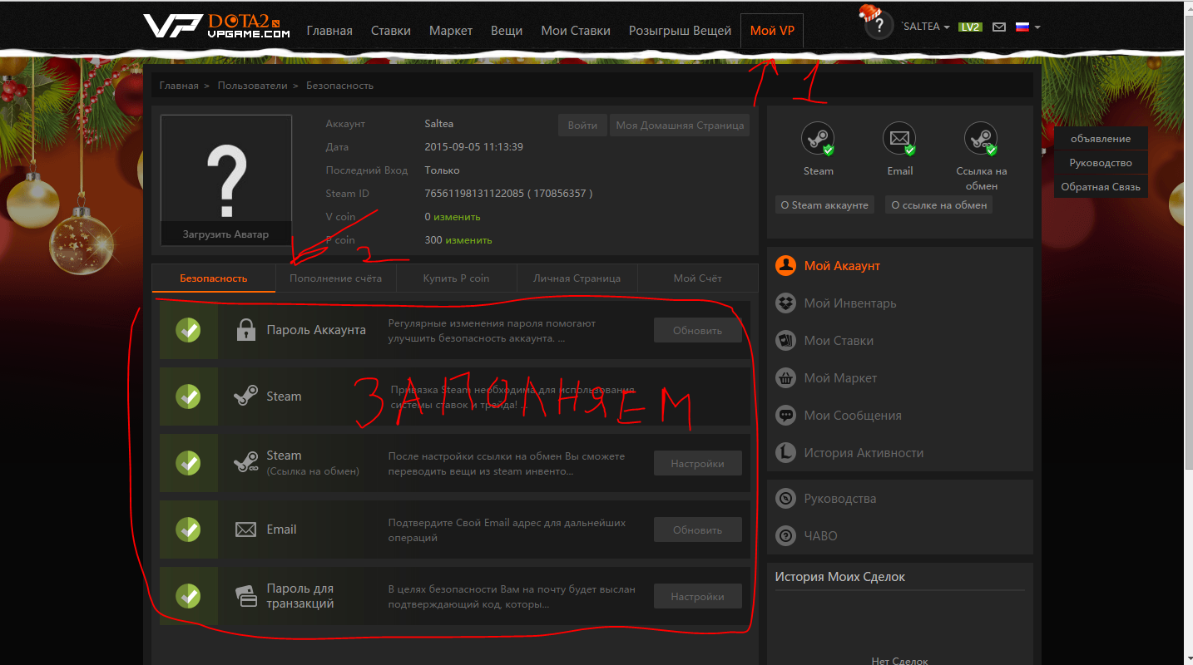Click the trade link icon in right panel
The width and height of the screenshot is (1193, 665).
981,139
